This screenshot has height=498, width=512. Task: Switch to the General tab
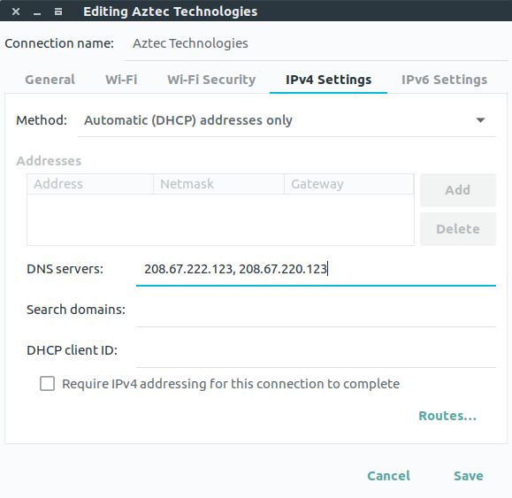pos(50,80)
